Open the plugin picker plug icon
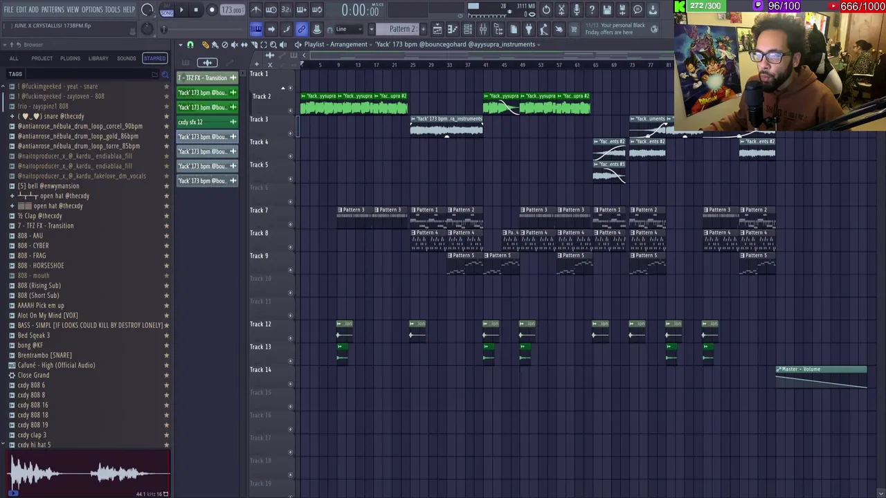 (529, 29)
